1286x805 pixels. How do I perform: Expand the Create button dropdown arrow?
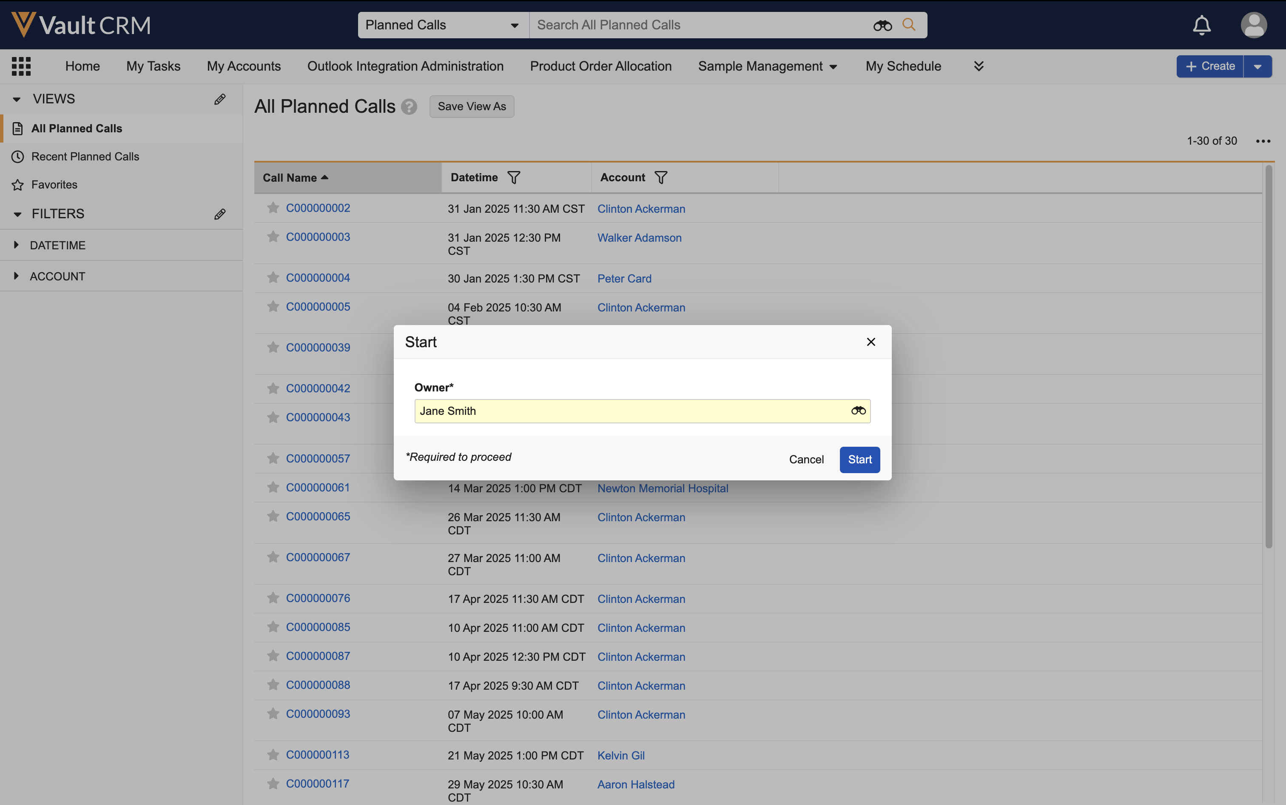click(1257, 66)
